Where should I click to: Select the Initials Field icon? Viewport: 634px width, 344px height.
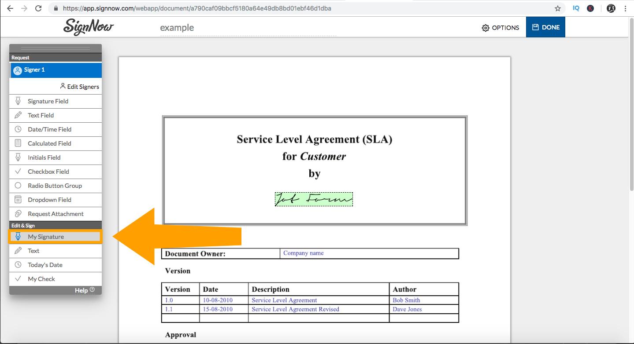[18, 157]
